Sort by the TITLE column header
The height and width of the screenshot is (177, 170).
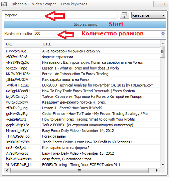click(100, 44)
